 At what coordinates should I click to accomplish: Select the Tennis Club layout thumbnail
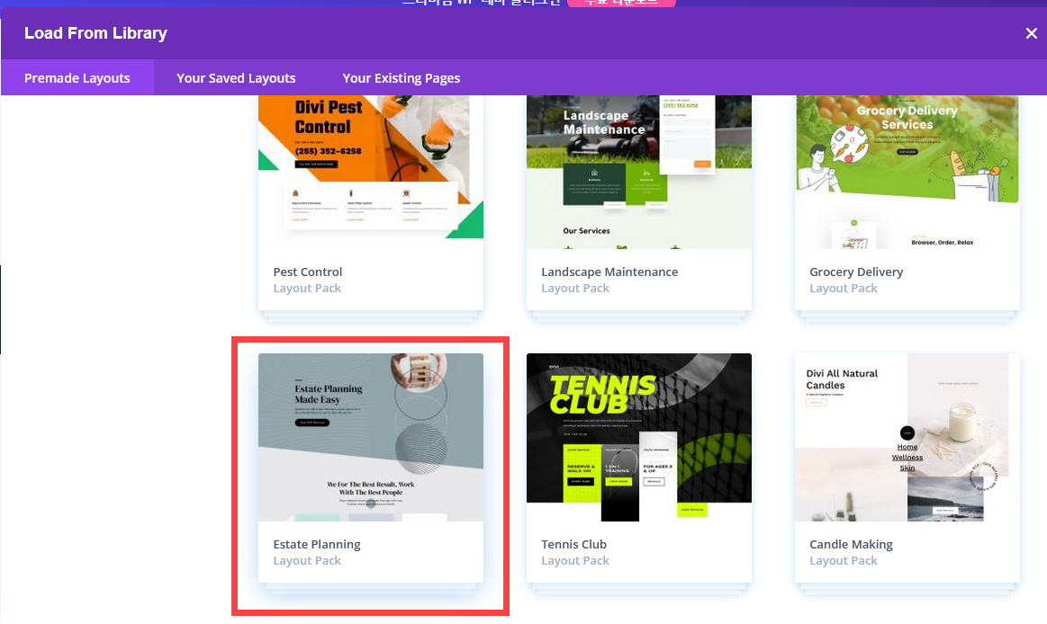tap(639, 437)
